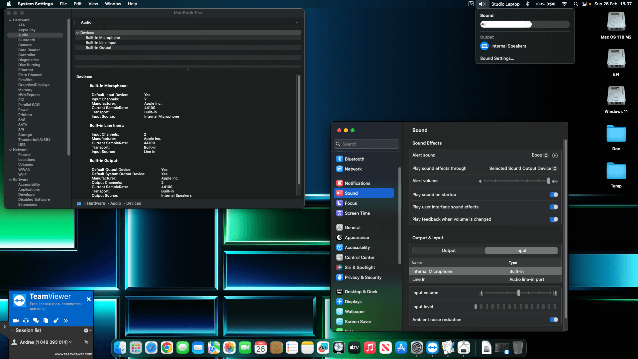638x359 pixels.
Task: Adjust the Alert volume slider
Action: [x=517, y=181]
